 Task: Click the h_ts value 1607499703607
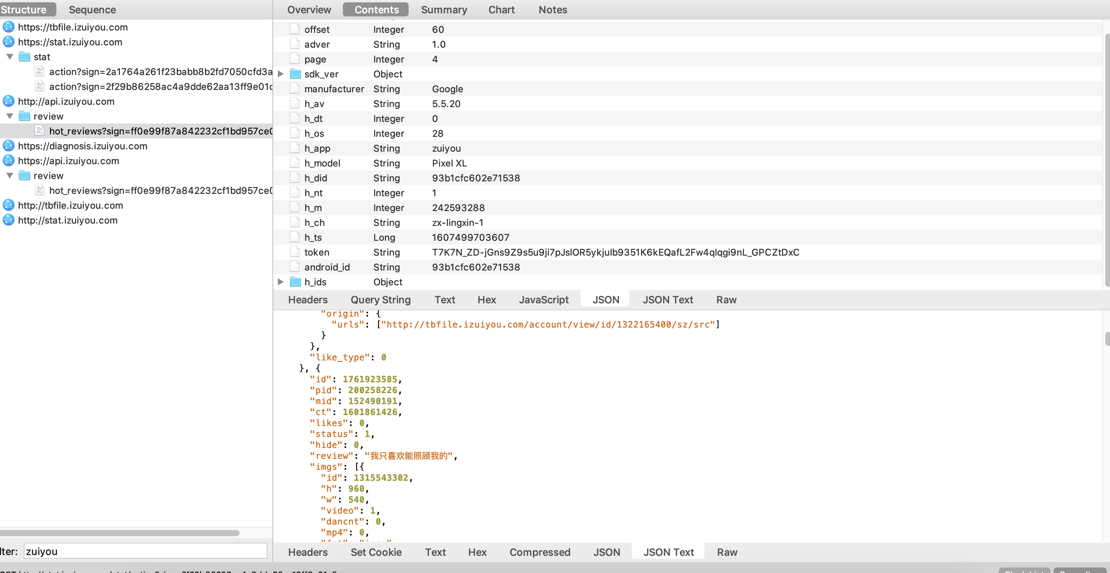[470, 237]
